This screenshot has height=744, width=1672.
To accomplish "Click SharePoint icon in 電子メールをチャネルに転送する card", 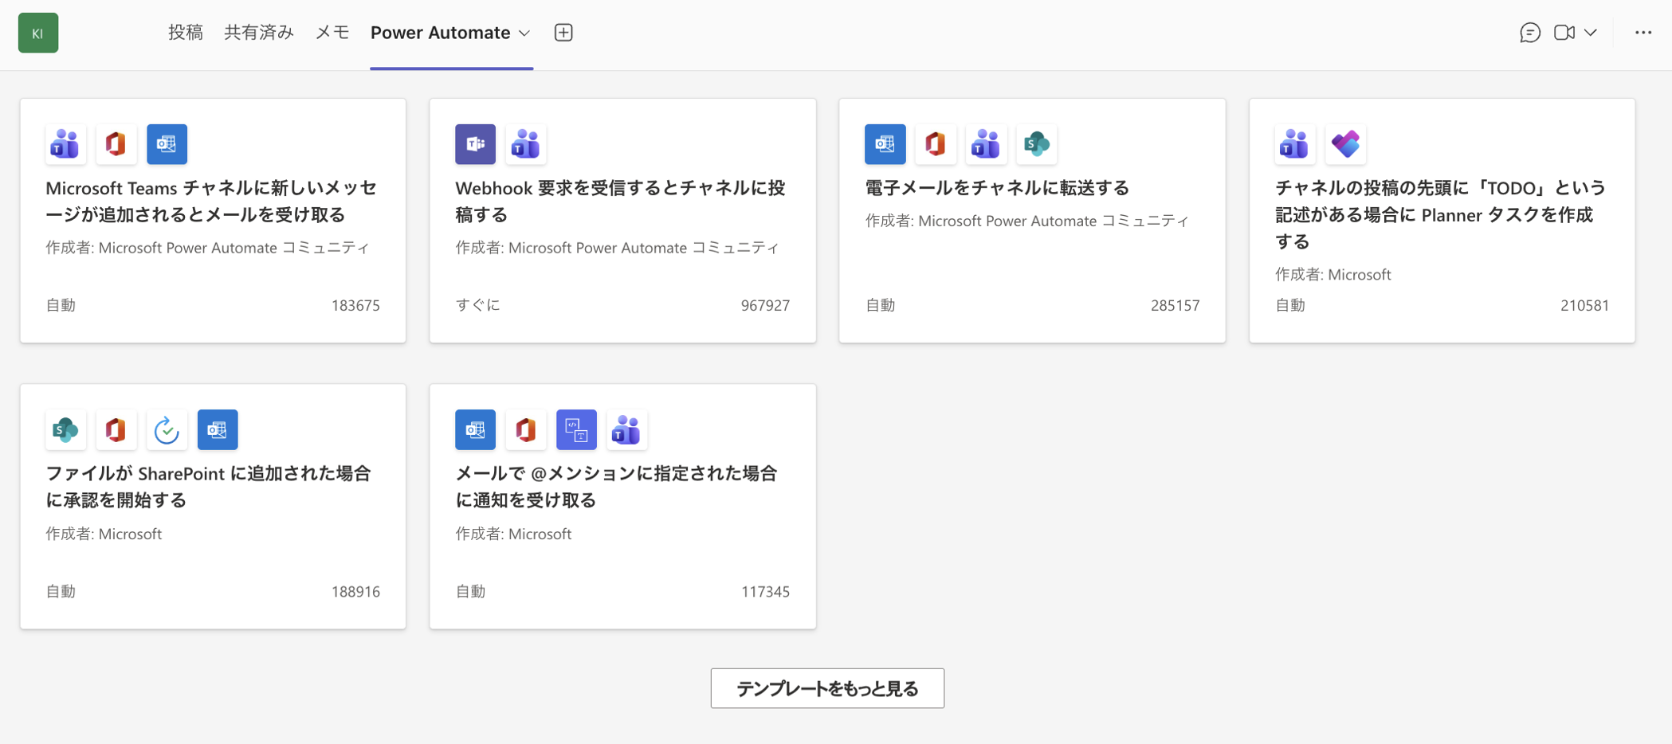I will coord(1037,144).
